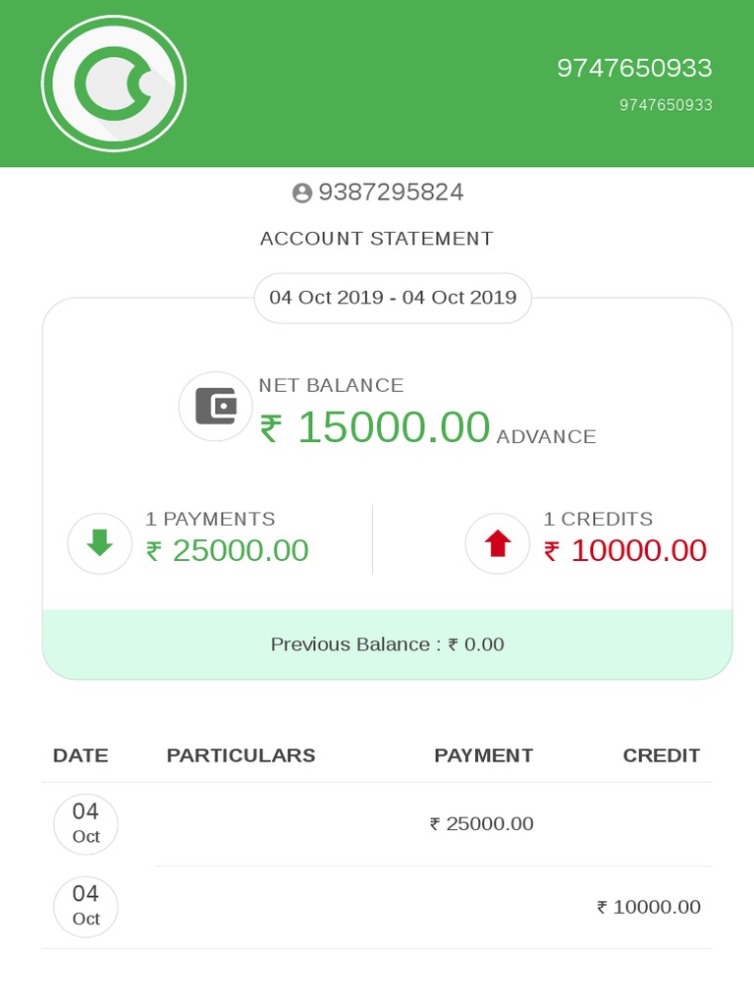
Task: Click the red up arrow credits icon
Action: [498, 542]
